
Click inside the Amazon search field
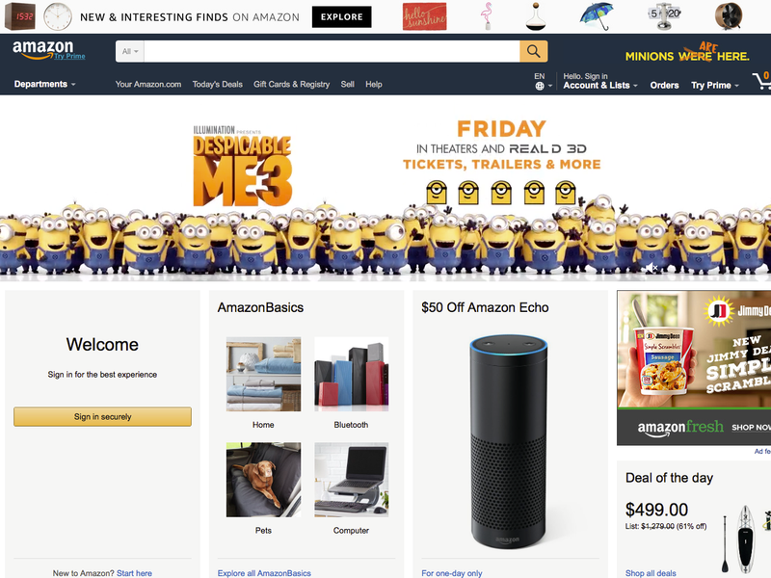point(332,51)
